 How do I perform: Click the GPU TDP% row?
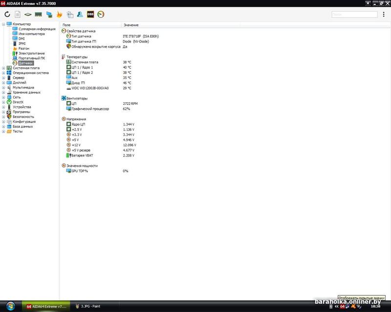tap(97, 171)
